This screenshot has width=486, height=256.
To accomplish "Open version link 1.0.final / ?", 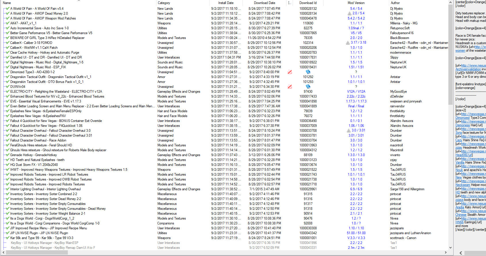I will [356, 28].
